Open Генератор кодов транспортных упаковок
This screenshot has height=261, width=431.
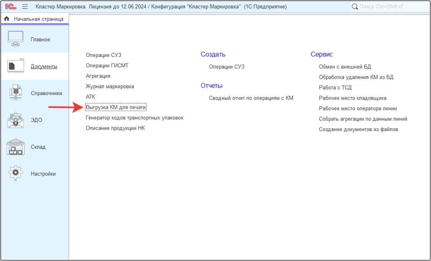[134, 118]
